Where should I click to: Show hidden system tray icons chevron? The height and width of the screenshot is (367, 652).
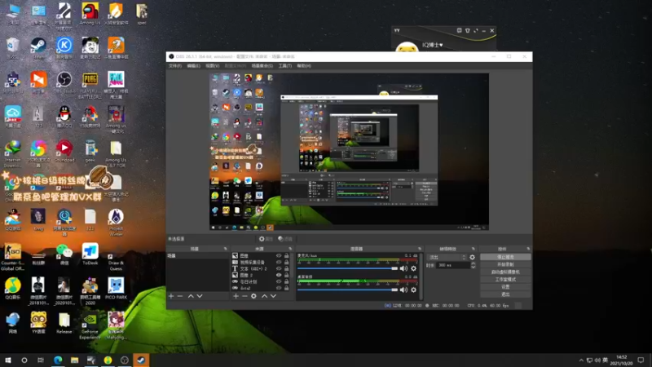(581, 360)
